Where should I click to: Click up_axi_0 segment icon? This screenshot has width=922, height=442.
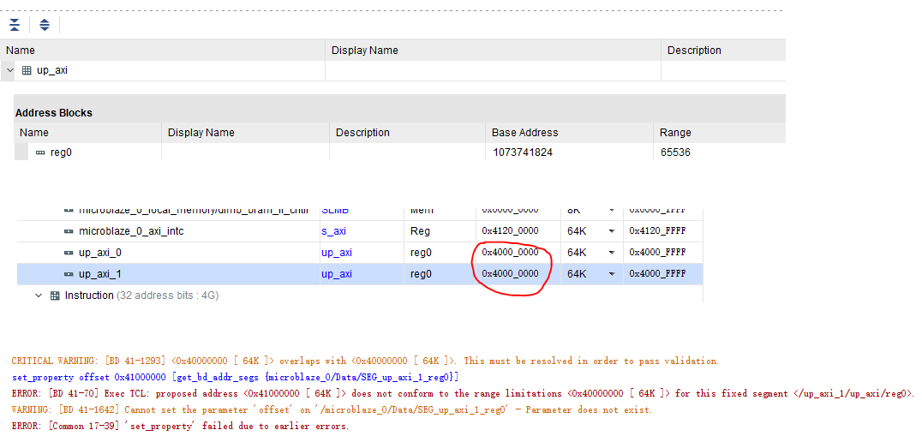tap(69, 253)
